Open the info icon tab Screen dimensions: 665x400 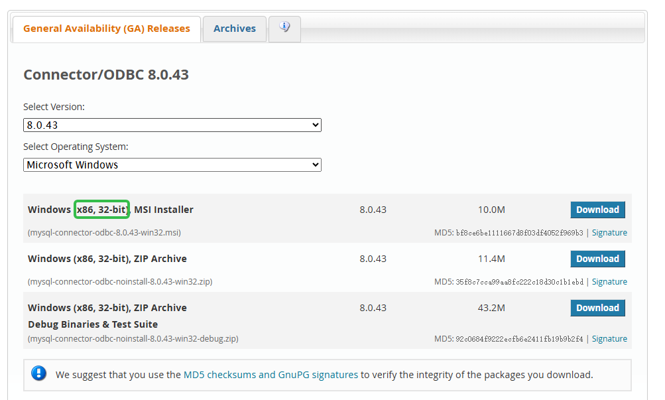click(285, 28)
